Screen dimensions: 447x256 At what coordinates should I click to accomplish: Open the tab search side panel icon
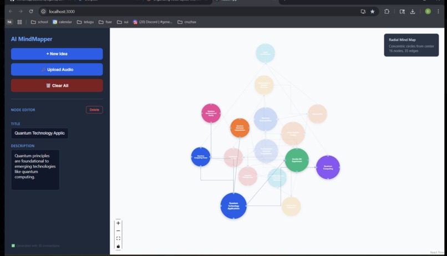[402, 12]
